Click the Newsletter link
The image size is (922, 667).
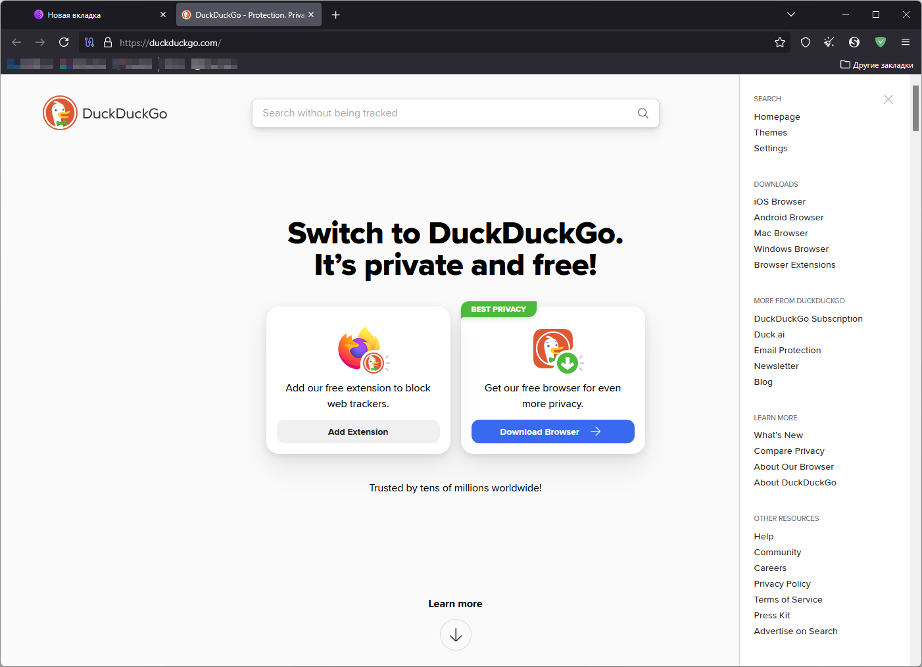[776, 366]
